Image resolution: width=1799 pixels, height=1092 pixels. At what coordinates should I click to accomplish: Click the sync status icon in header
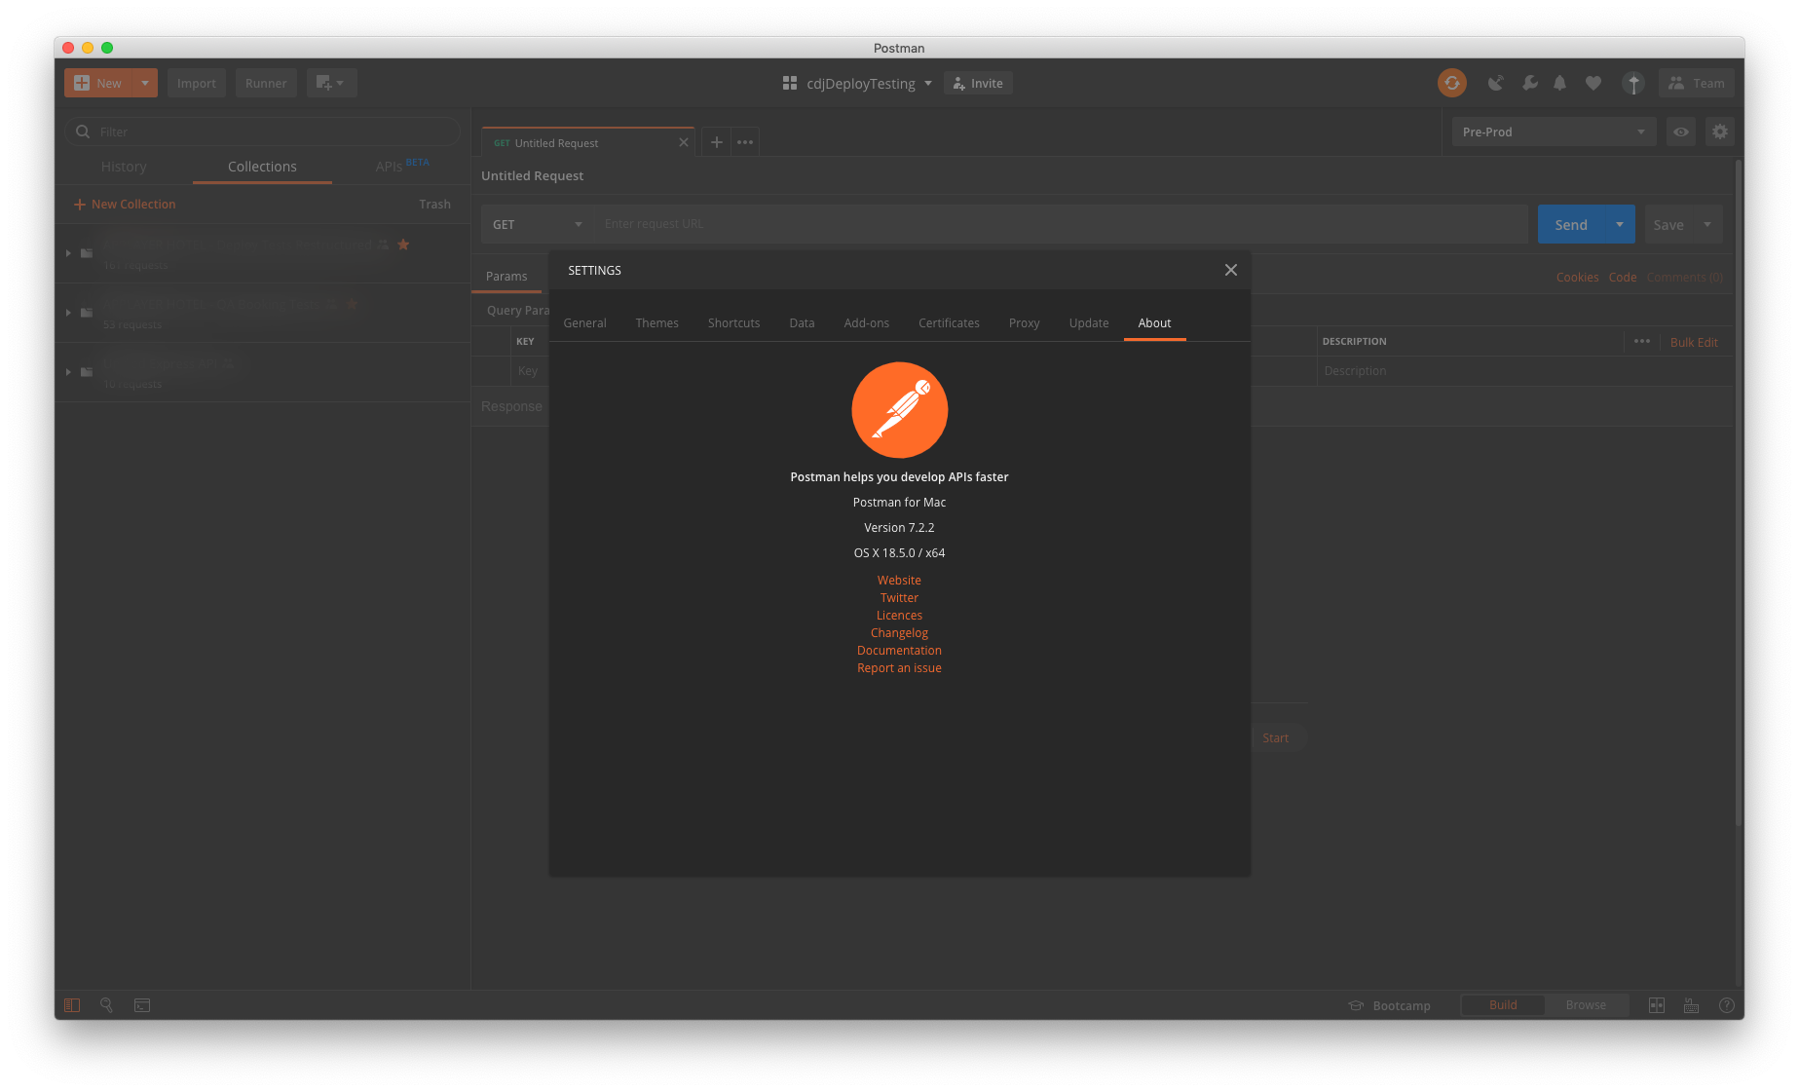1452,83
